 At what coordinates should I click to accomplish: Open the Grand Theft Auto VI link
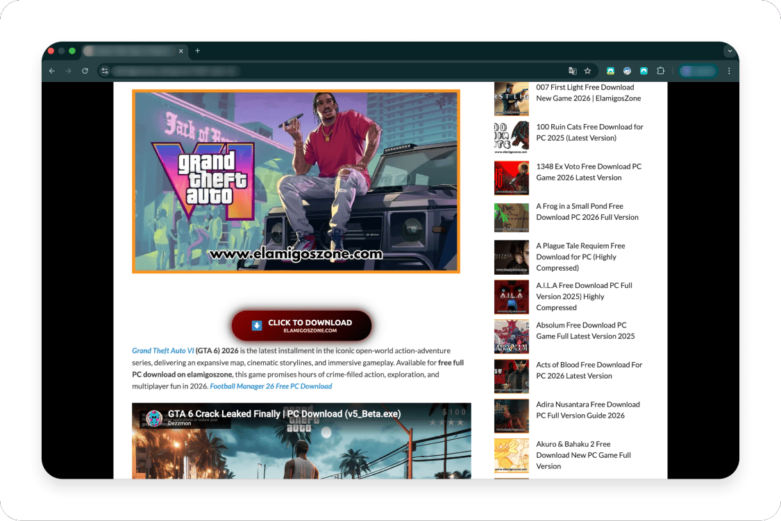(163, 351)
